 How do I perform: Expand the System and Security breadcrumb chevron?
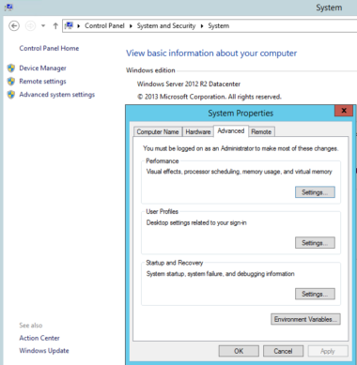tap(202, 25)
